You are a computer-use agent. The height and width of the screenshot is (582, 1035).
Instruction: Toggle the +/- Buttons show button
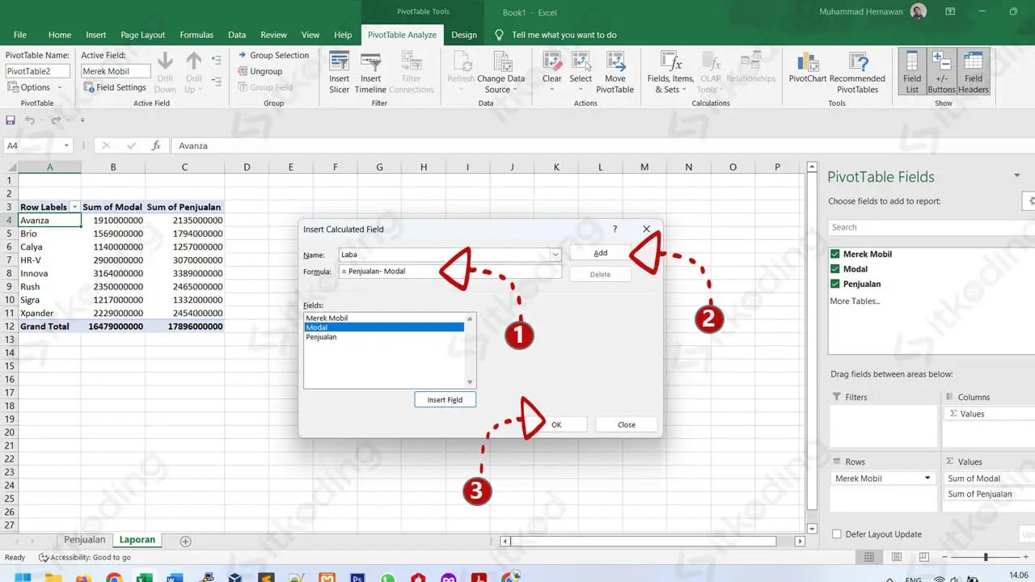point(941,71)
